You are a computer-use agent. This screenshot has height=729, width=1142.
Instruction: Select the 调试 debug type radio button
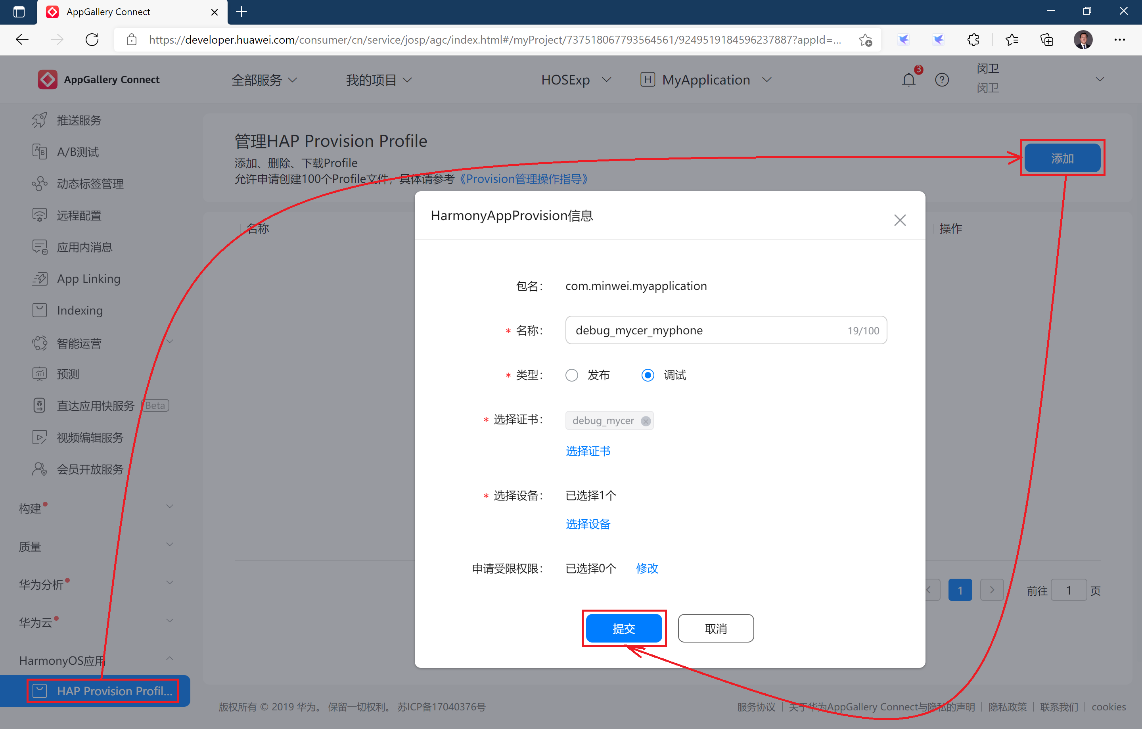648,375
